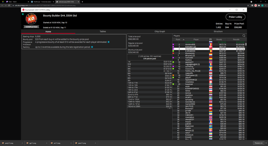The width and height of the screenshot is (268, 146).
Task: Sort players by the Bounty column header
Action: 219,40
